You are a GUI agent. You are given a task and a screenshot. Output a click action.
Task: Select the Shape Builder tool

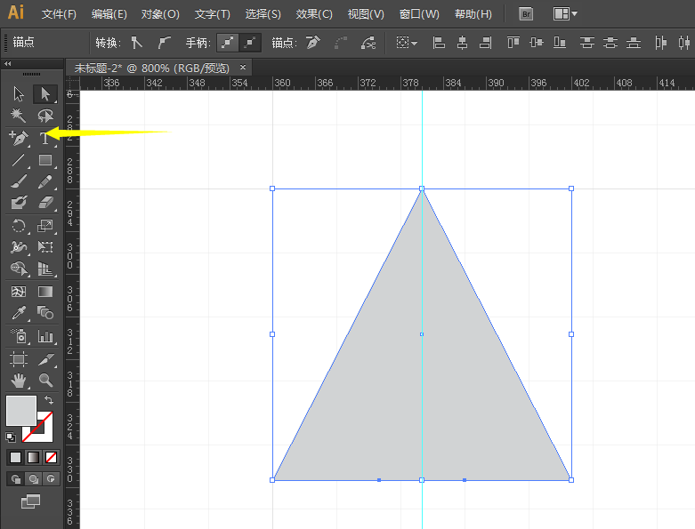point(19,269)
